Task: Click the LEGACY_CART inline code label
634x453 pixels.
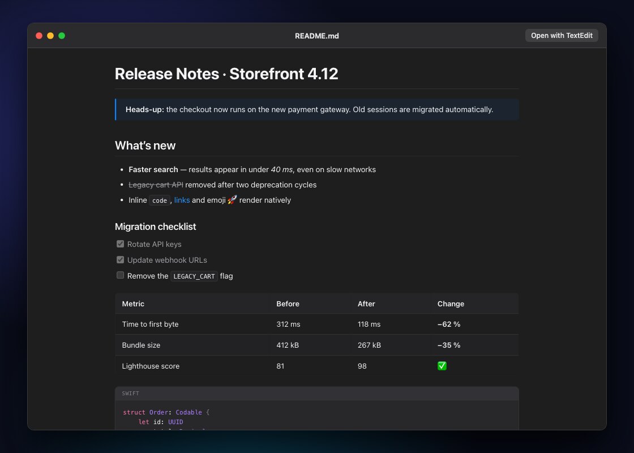Action: pos(194,276)
